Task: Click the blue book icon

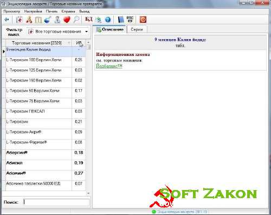Action: pyautogui.click(x=121, y=20)
